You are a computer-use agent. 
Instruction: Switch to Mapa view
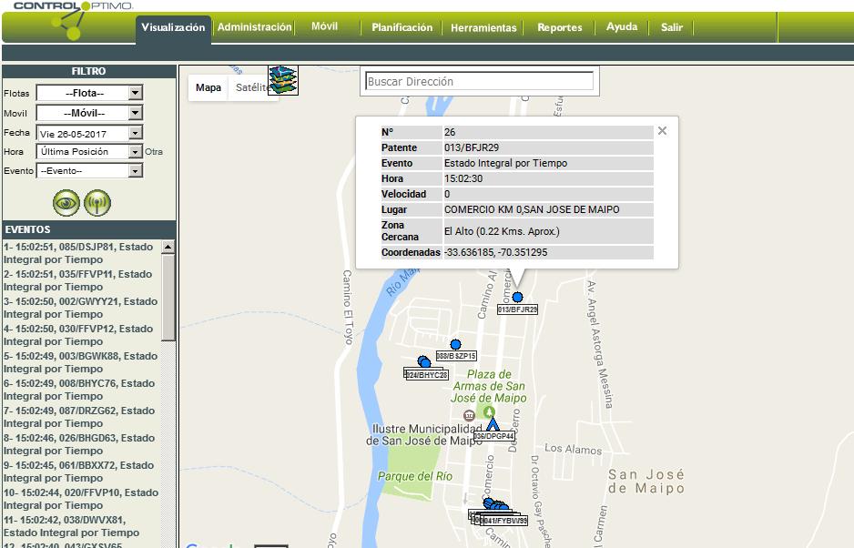coord(208,87)
